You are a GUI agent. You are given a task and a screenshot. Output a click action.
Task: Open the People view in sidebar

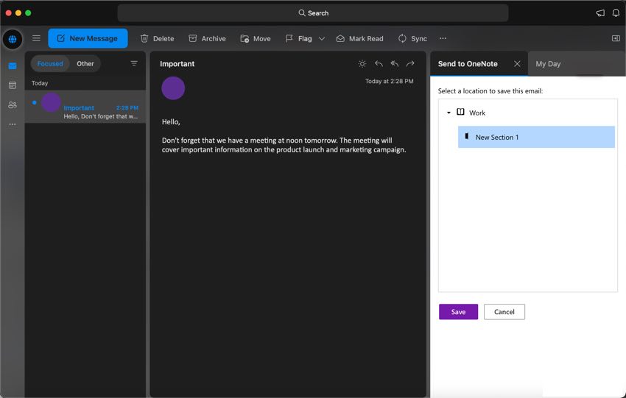[x=13, y=105]
